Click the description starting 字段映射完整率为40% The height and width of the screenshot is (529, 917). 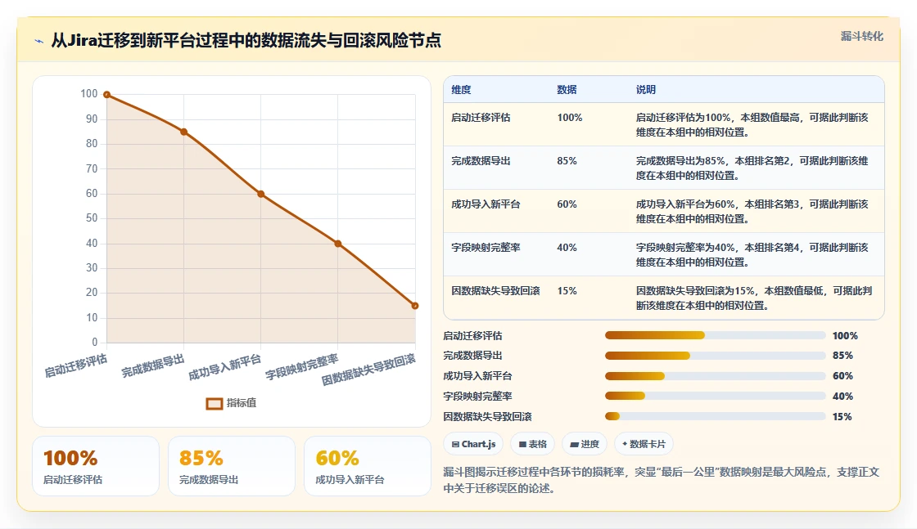(752, 254)
